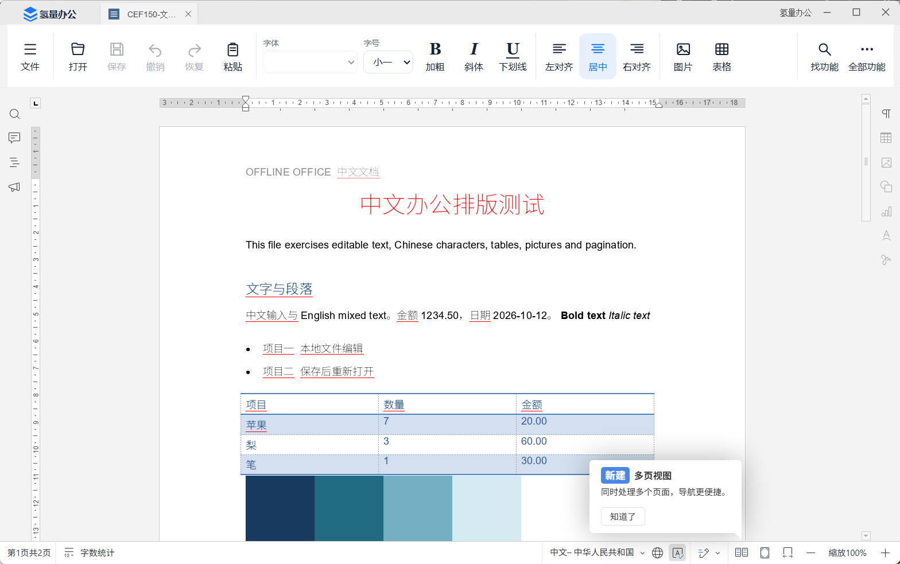Image resolution: width=900 pixels, height=564 pixels.
Task: Switch to the CEF150 document tab
Action: pyautogui.click(x=149, y=14)
